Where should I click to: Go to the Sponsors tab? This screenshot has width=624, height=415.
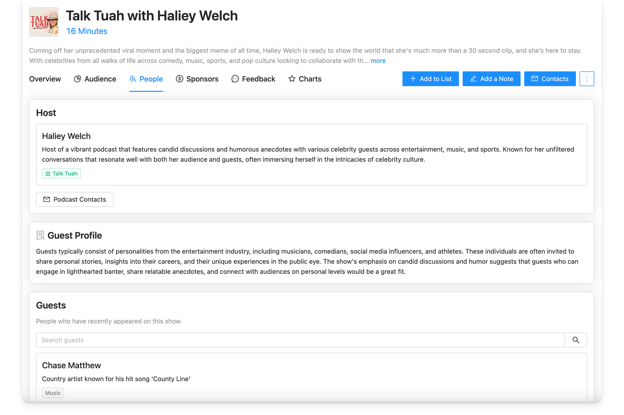tap(197, 79)
